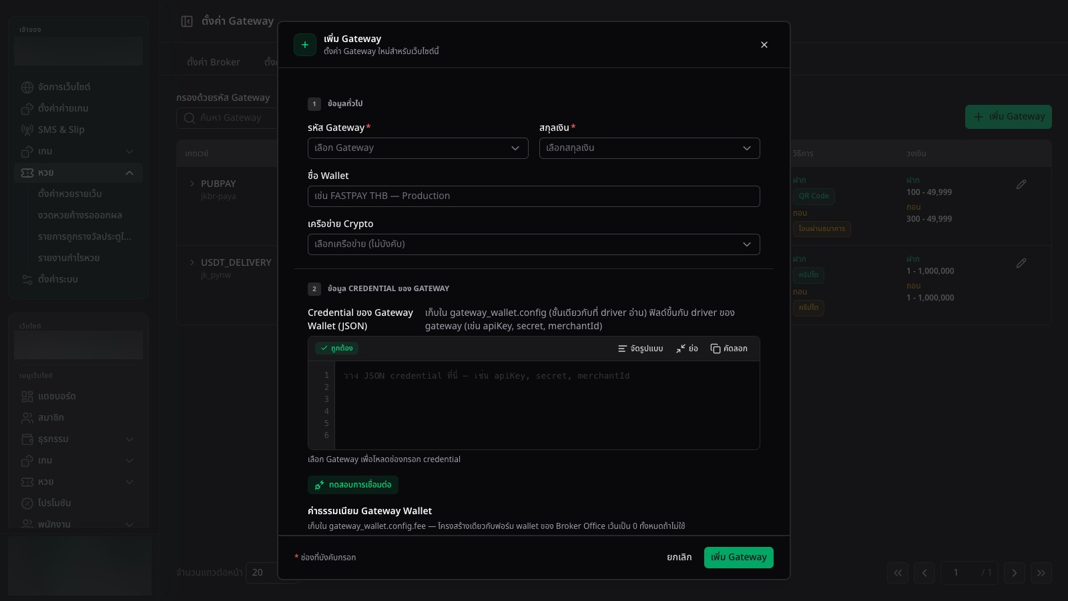Click the จัดรูปแบบ format JSON button
1068x601 pixels.
(x=640, y=349)
